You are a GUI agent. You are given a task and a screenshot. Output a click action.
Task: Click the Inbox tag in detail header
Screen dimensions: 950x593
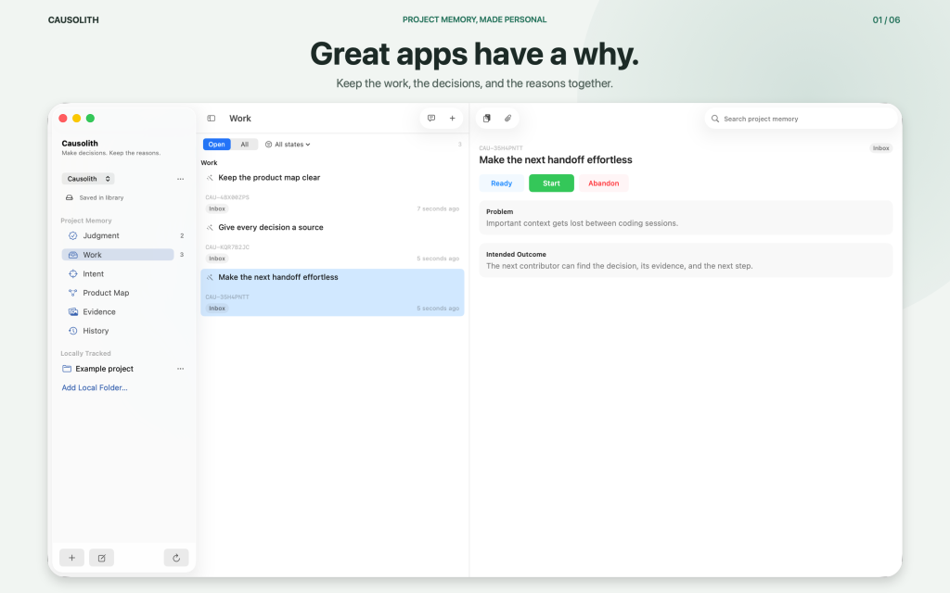(881, 148)
